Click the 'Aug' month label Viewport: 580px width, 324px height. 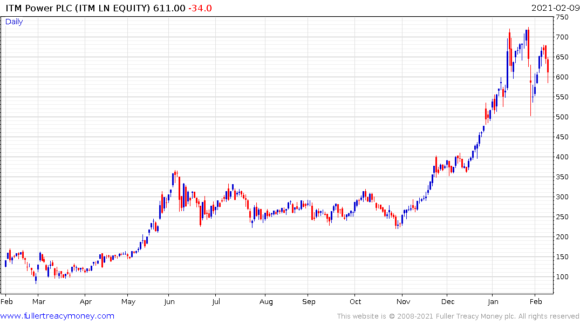266,302
